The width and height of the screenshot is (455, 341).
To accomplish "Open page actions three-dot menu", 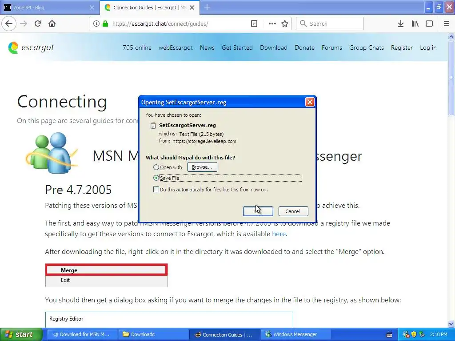I will pos(272,24).
